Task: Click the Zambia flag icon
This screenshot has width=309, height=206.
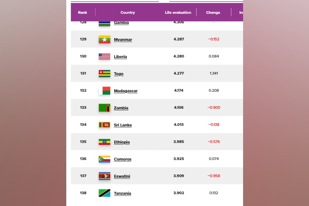Action: [x=104, y=108]
